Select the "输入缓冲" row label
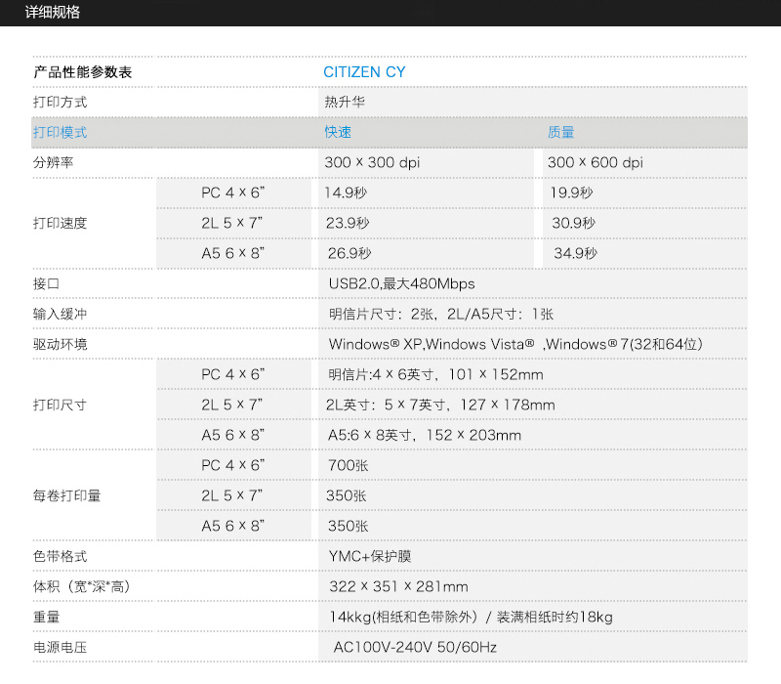 pos(61,314)
